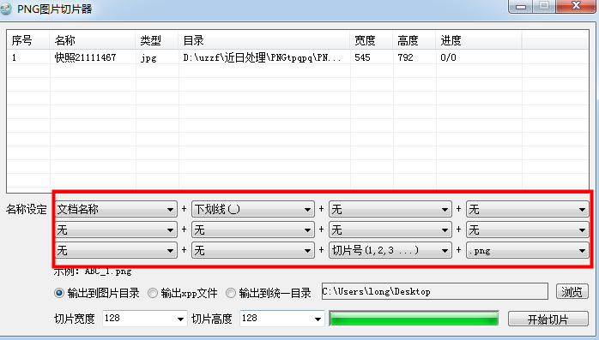
Task: Select 输出到图片目录 radio button
Action: 97,293
